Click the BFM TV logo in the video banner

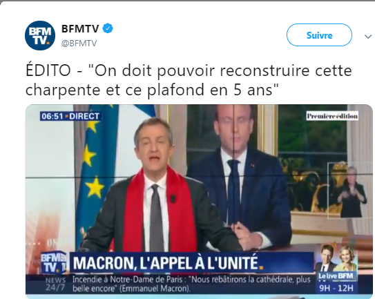coord(55,262)
